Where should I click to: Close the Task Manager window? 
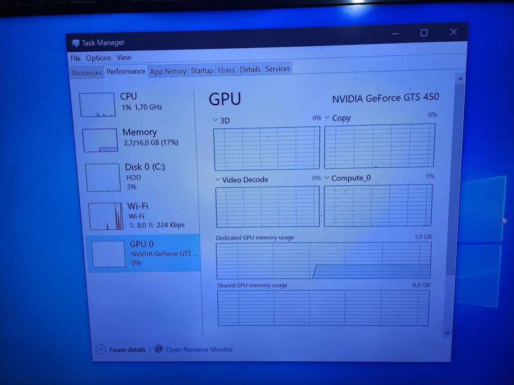tap(454, 32)
